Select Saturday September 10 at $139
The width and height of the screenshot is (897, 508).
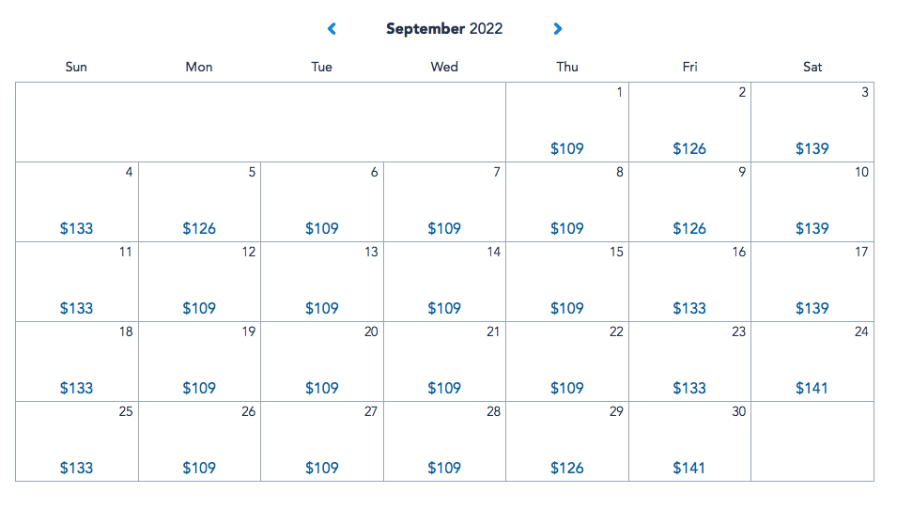[x=812, y=202]
